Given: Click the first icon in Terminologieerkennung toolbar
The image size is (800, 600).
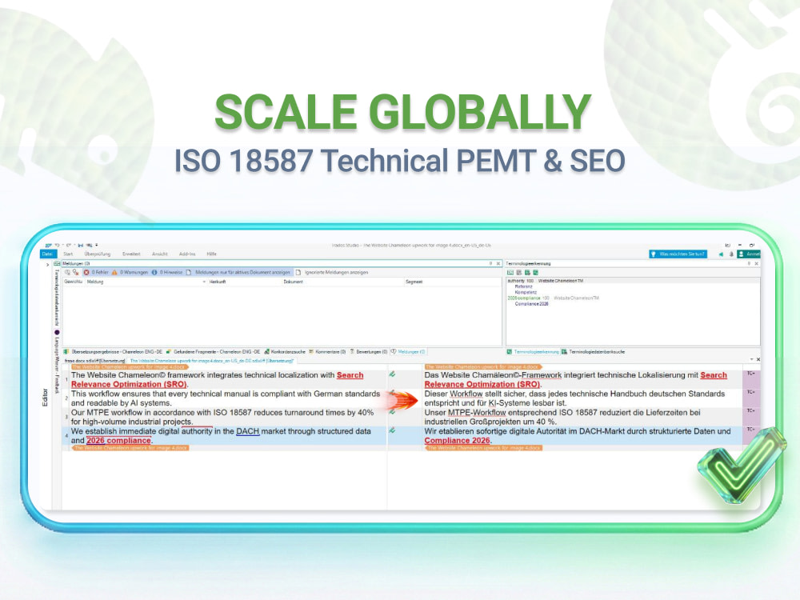Looking at the screenshot, I should coord(510,273).
